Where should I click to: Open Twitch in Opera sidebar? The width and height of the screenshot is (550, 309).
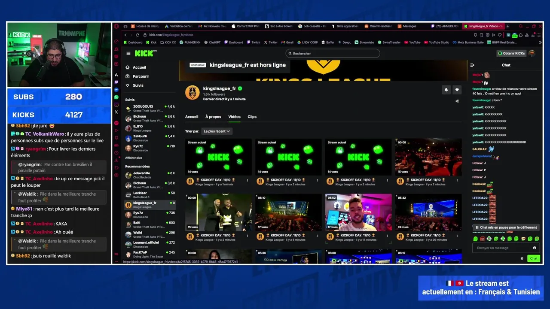coord(116,82)
